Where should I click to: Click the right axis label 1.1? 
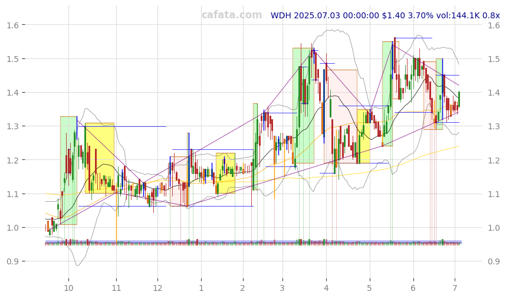(x=494, y=194)
